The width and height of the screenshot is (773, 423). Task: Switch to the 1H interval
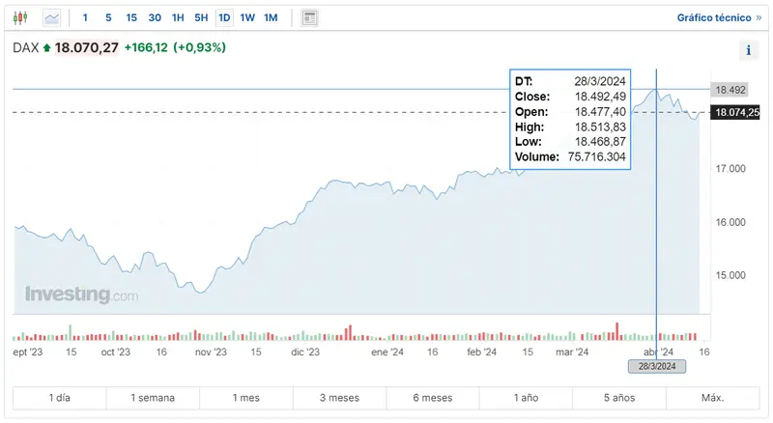178,17
